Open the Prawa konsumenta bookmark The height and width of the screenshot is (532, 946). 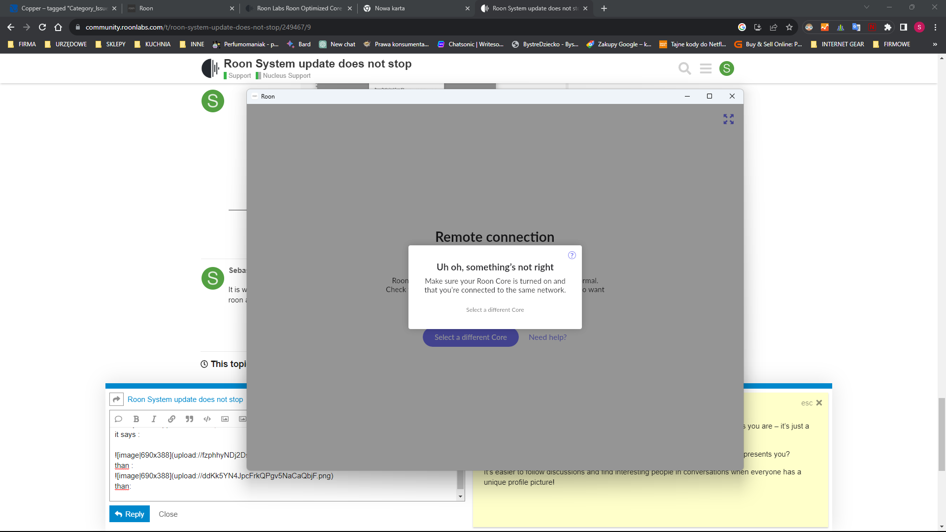[396, 44]
